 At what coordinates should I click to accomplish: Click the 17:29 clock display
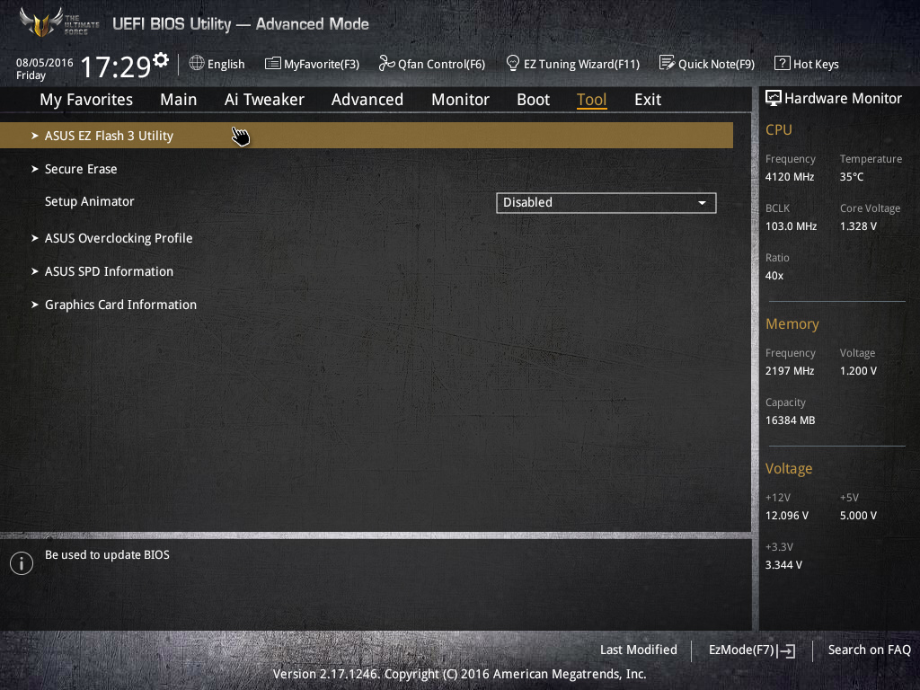coord(116,66)
